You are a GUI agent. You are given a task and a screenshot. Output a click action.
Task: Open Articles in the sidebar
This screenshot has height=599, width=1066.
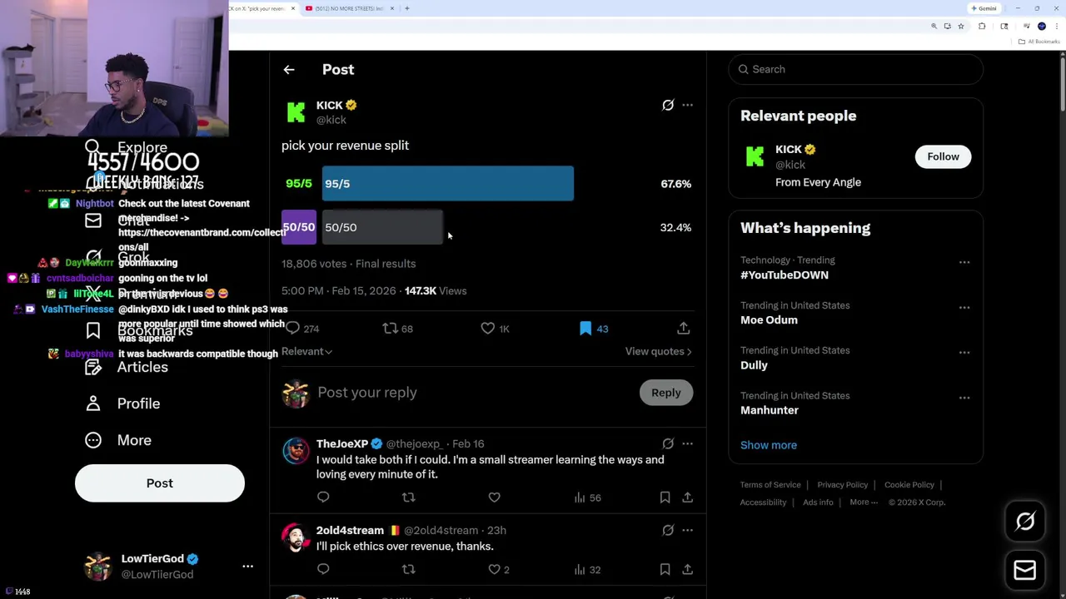tap(127, 367)
